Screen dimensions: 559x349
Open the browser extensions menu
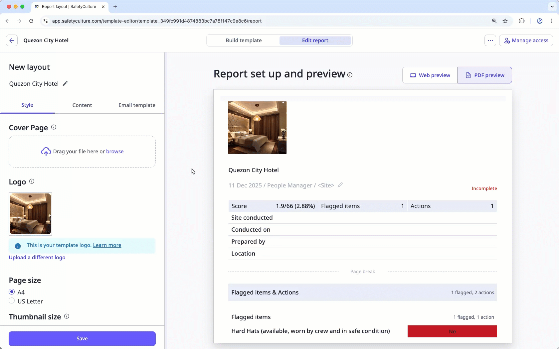pyautogui.click(x=522, y=21)
